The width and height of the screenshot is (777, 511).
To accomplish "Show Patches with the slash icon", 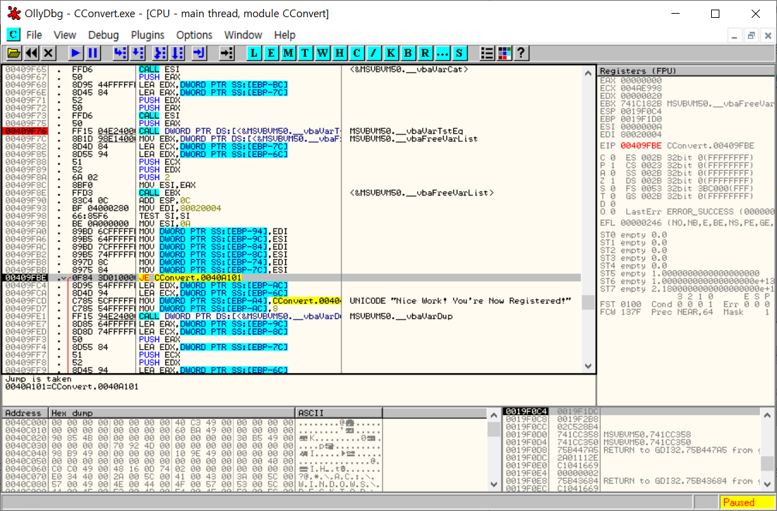I will pos(374,53).
